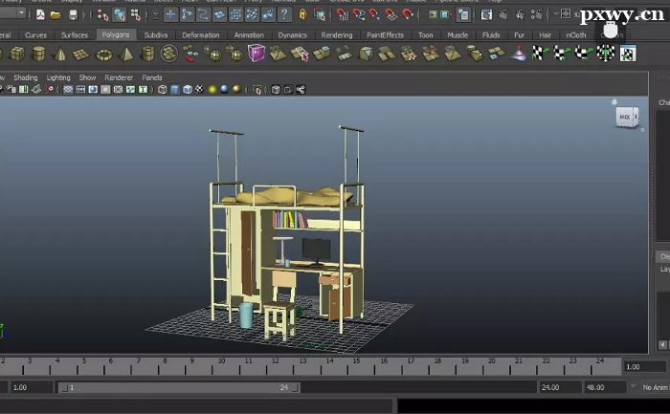Image resolution: width=670 pixels, height=414 pixels.
Task: Click the animation end time field 48.00
Action: click(605, 387)
